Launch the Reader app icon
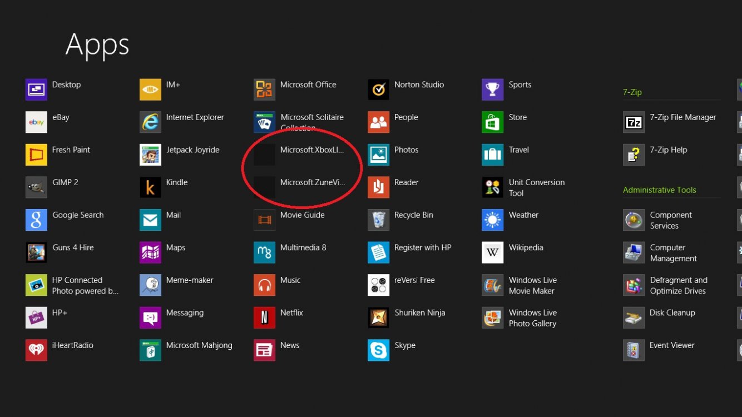Viewport: 742px width, 417px height. click(x=378, y=187)
